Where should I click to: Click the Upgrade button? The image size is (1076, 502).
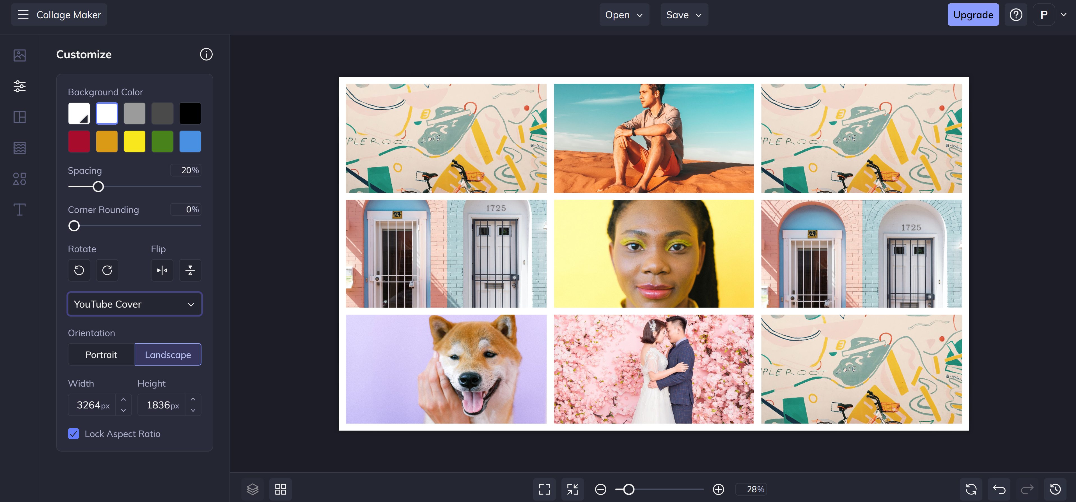coord(973,15)
